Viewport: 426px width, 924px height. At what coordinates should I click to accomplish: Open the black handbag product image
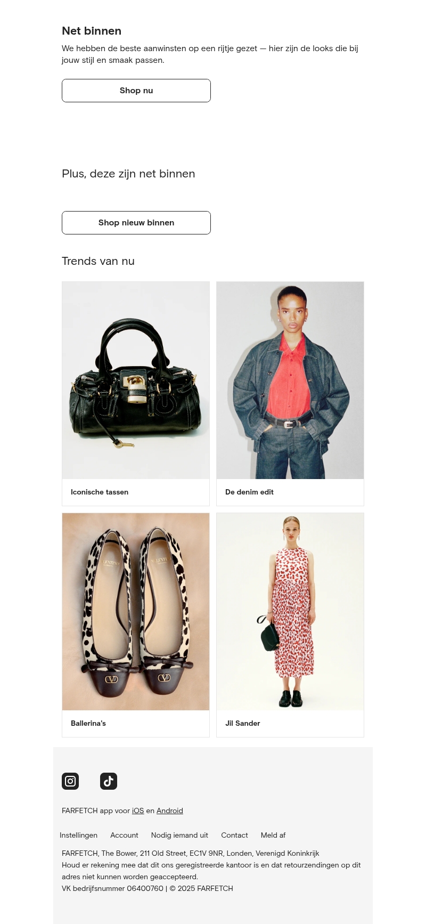pos(136,380)
